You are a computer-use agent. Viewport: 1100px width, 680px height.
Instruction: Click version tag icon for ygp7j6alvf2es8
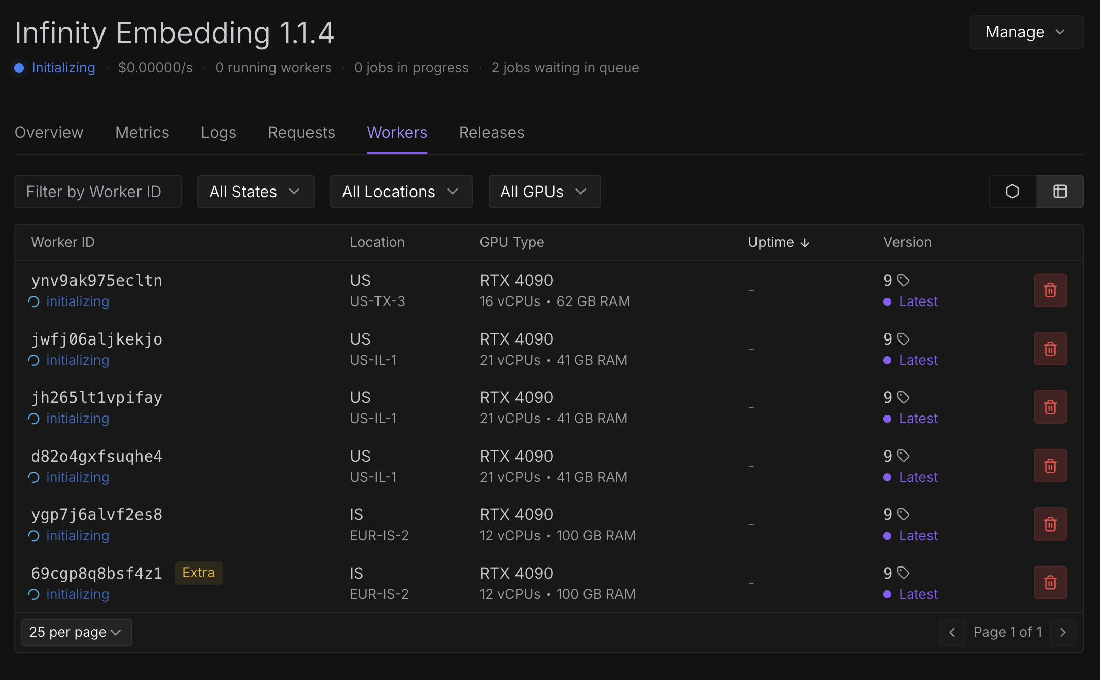[x=903, y=514]
